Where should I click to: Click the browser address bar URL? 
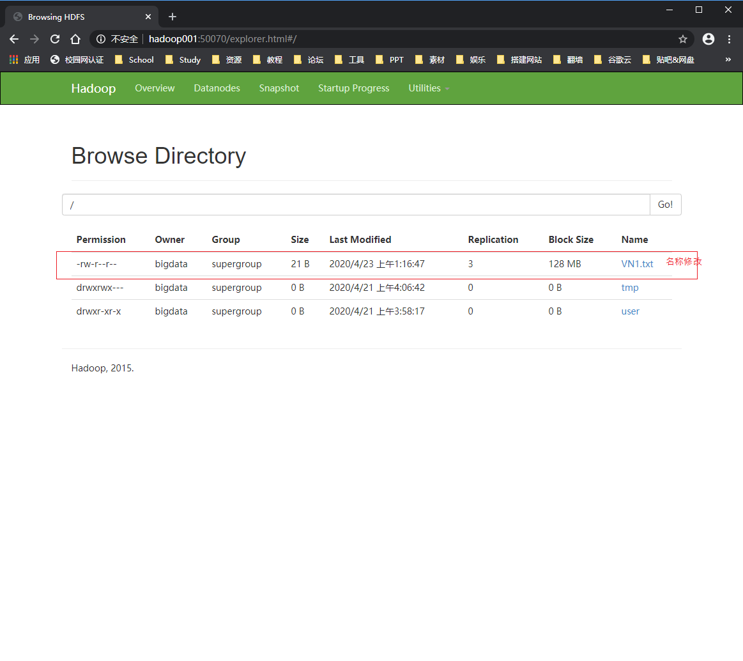click(x=223, y=39)
